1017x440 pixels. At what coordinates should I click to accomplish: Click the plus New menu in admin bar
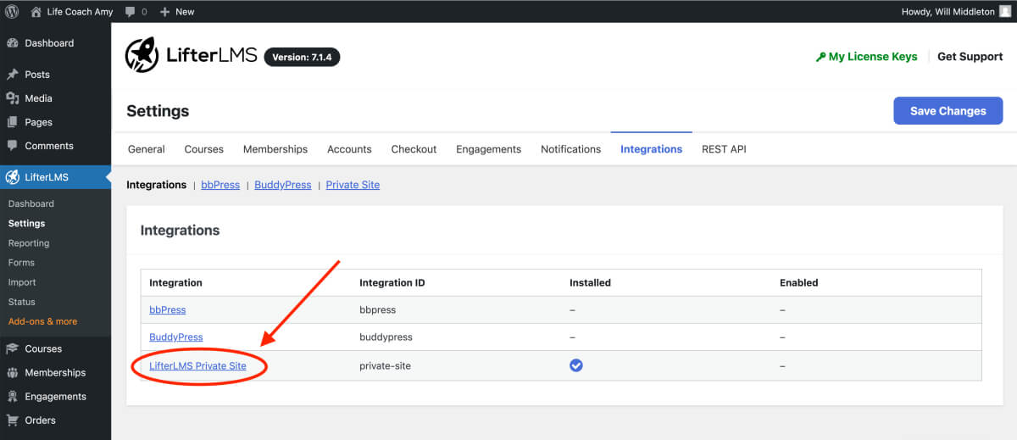tap(177, 12)
